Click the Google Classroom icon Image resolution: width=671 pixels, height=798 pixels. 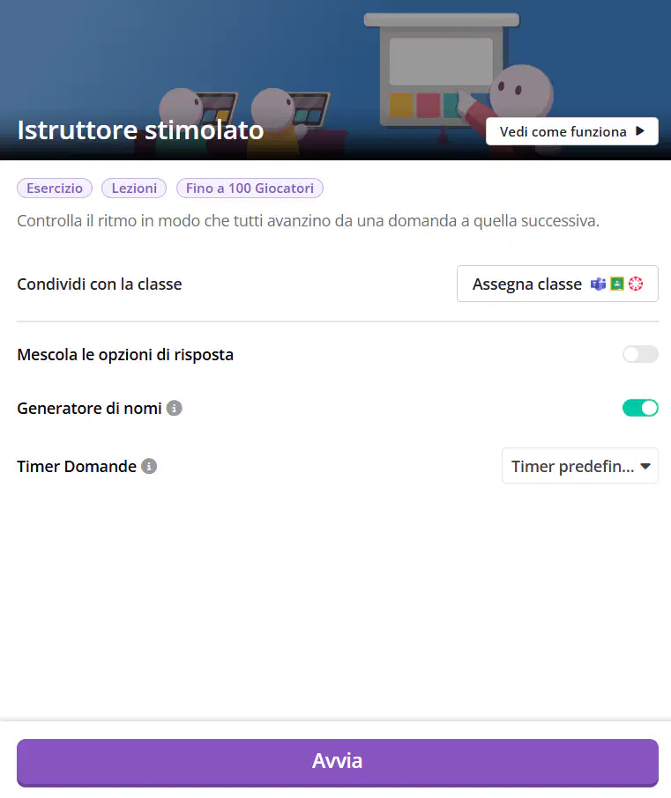click(617, 284)
